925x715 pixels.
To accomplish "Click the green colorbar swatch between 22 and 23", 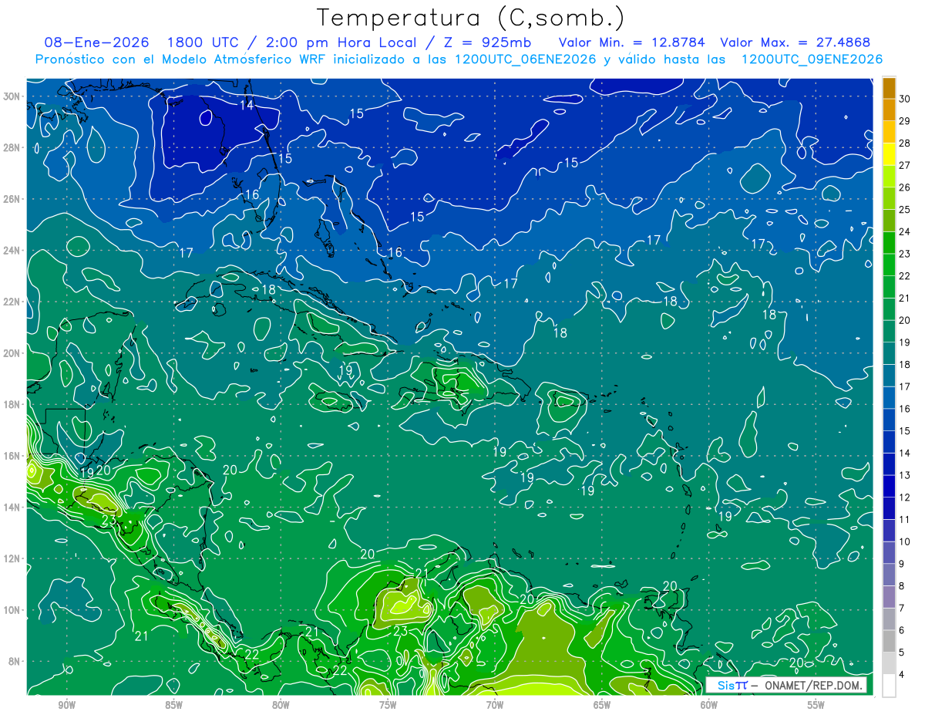I will click(889, 265).
